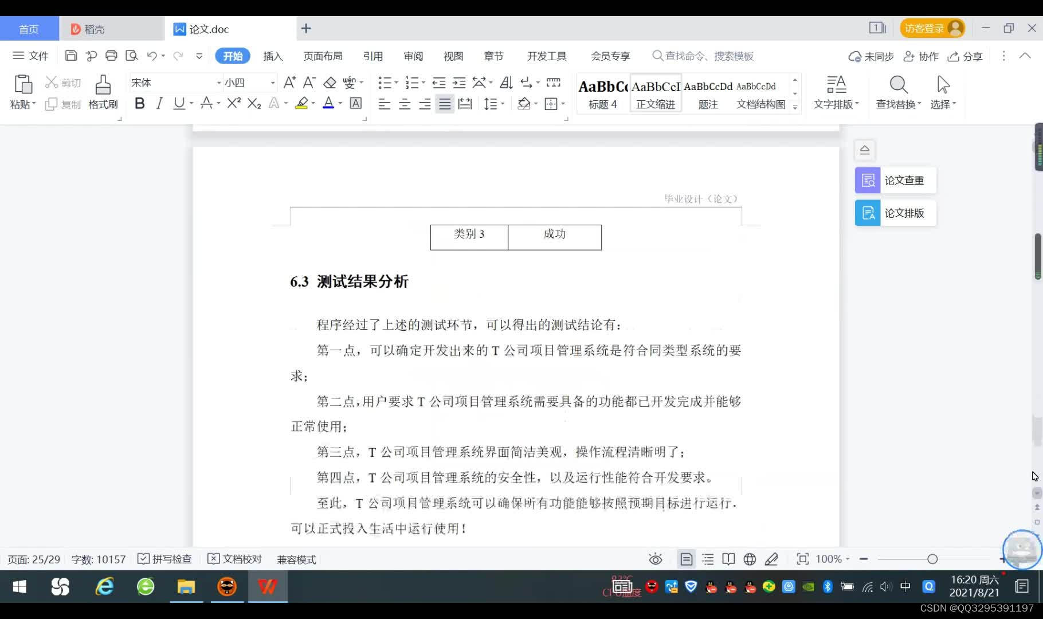Increase font size with A+ icon
The width and height of the screenshot is (1043, 619).
[290, 83]
